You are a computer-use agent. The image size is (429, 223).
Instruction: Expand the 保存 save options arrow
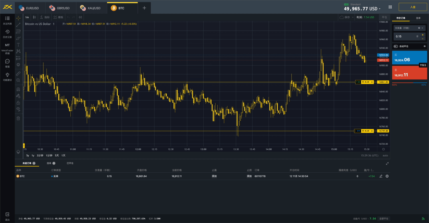(353, 17)
